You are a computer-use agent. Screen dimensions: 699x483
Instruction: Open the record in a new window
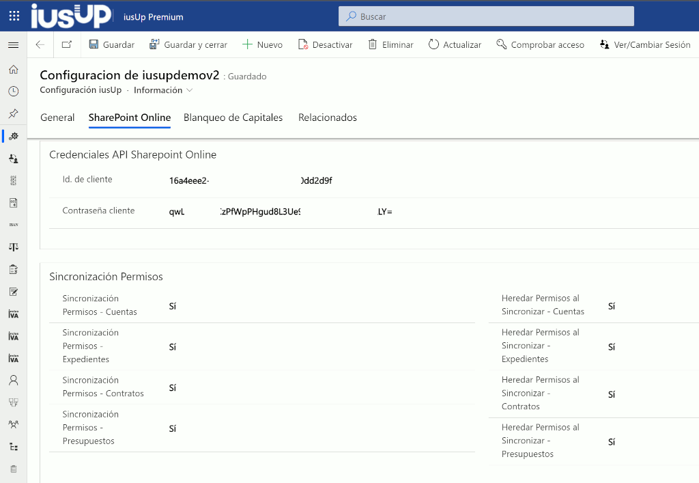pyautogui.click(x=67, y=44)
